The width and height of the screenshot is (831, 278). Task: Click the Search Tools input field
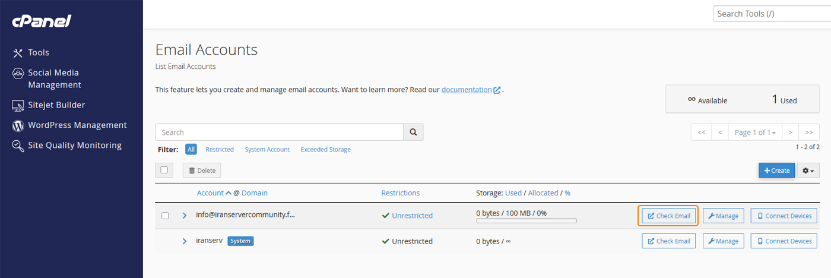tap(772, 14)
